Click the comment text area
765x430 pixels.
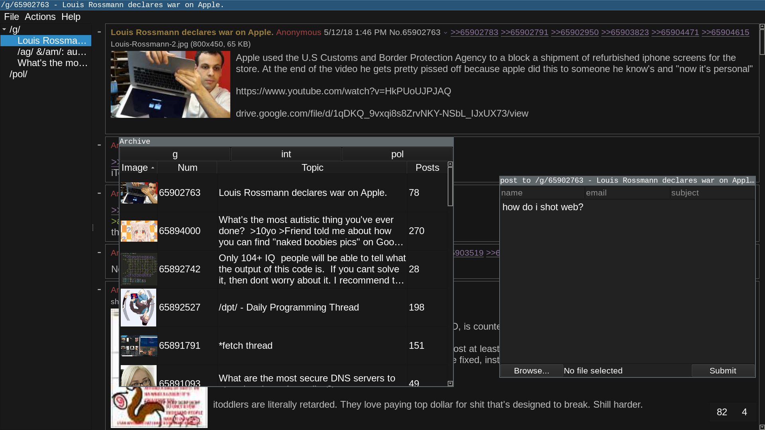tap(628, 281)
